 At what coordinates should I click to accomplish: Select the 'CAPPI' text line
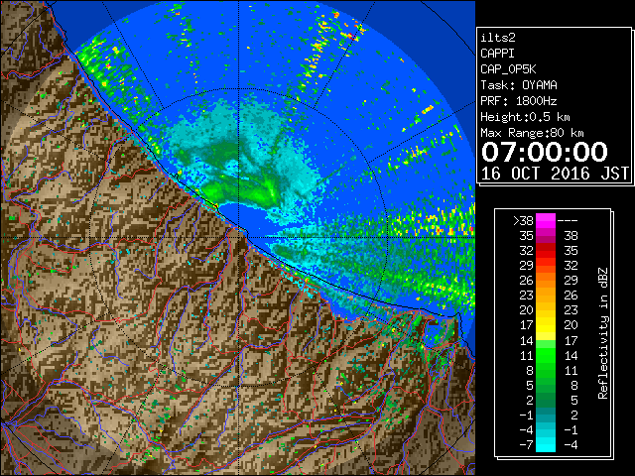497,54
